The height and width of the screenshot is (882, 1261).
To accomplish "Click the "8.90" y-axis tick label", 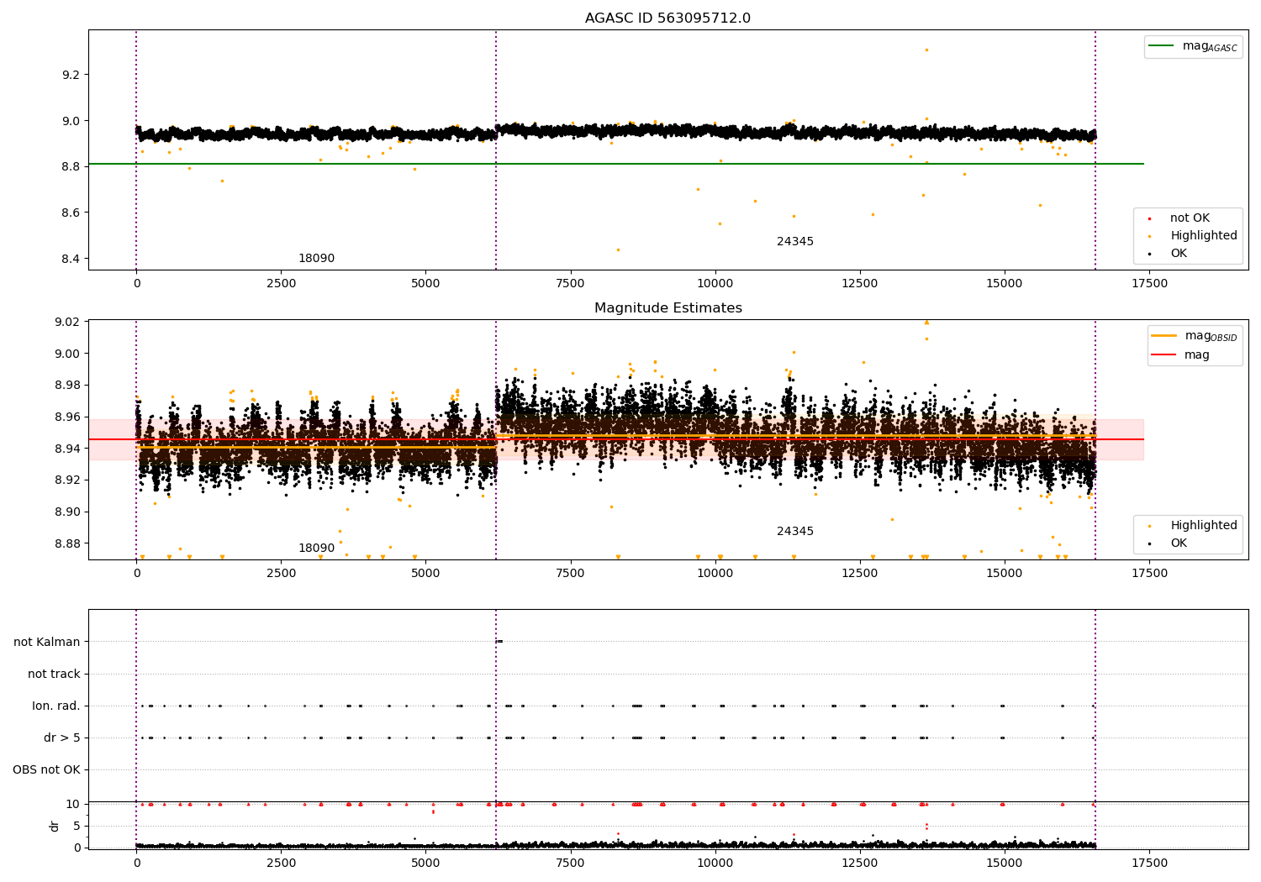I will (x=67, y=512).
